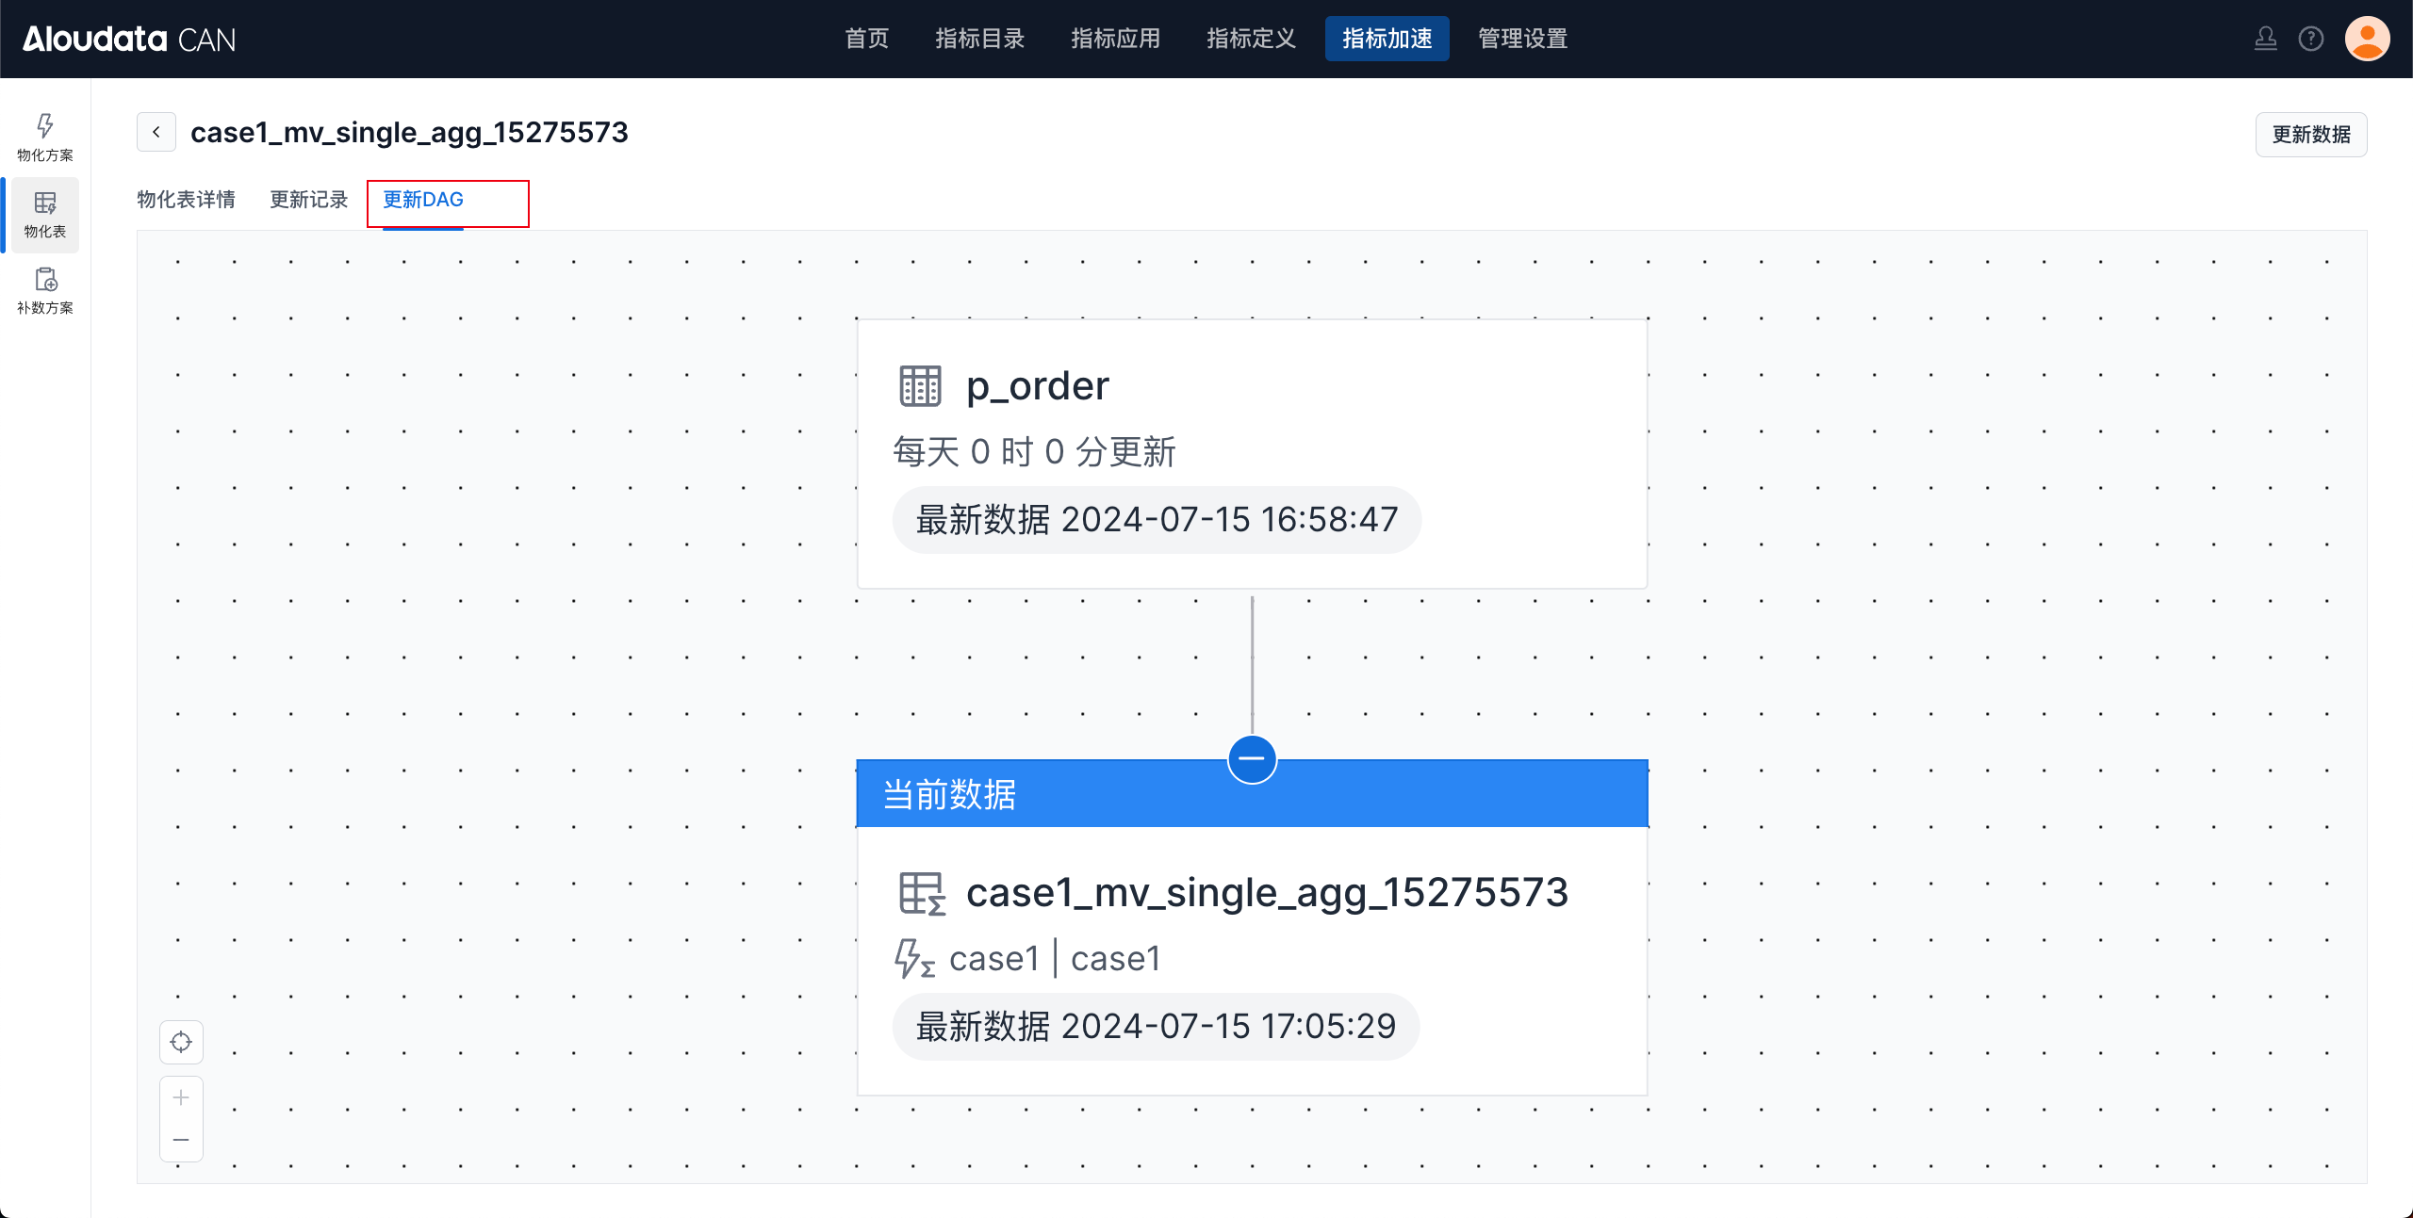Click the orange user avatar
The image size is (2413, 1218).
[2367, 39]
